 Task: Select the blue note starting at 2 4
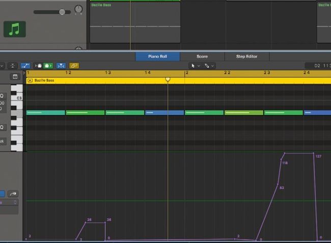click(317, 113)
